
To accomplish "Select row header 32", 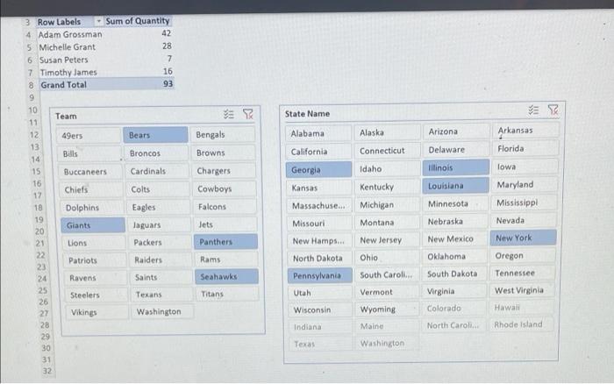I will [47, 371].
